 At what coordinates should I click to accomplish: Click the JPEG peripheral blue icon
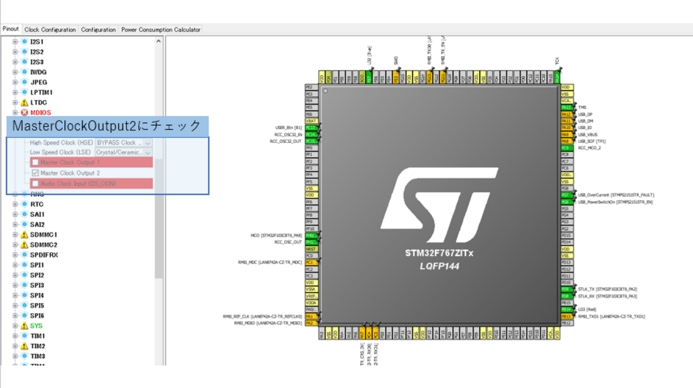[24, 82]
